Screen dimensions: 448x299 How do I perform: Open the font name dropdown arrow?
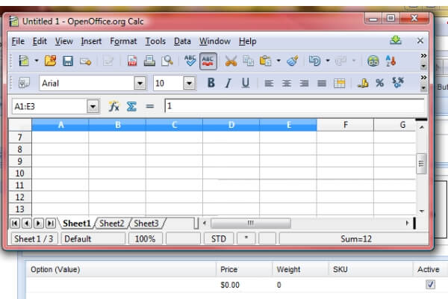(140, 83)
